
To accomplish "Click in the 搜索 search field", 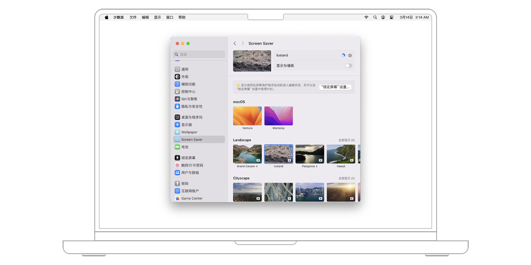I will tap(199, 54).
